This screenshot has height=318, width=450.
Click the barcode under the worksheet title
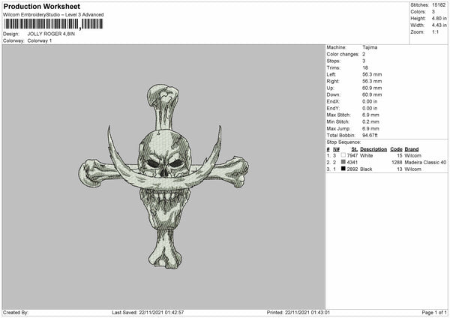point(53,24)
